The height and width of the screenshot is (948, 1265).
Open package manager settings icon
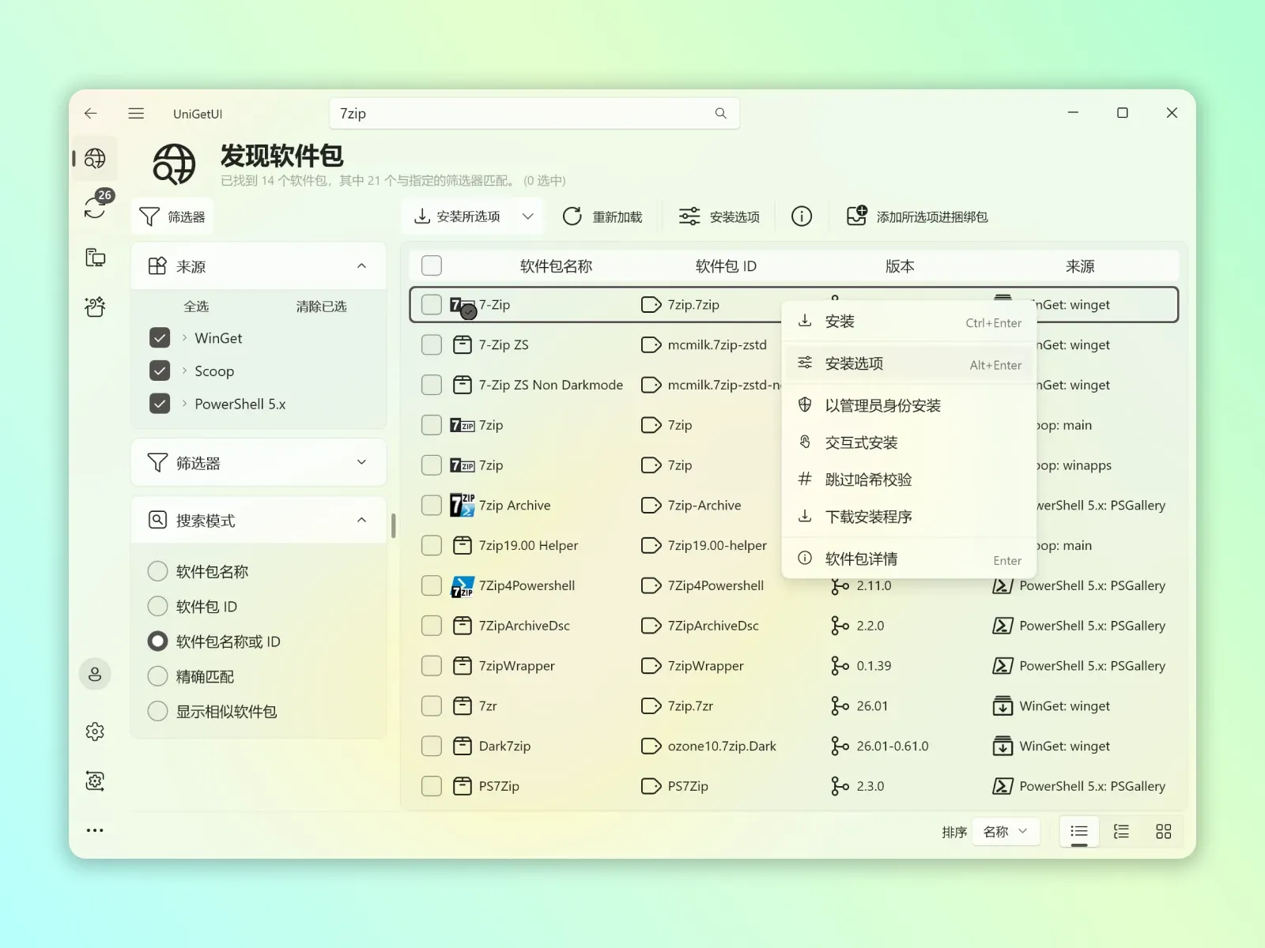[x=95, y=781]
